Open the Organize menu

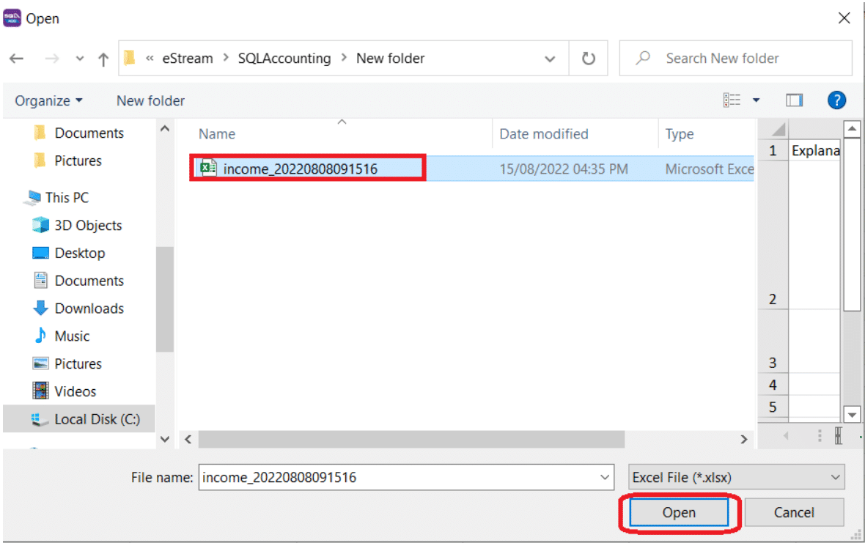click(48, 101)
